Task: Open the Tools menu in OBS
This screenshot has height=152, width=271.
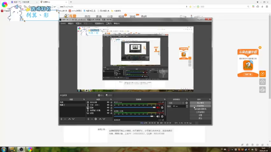Action: pyautogui.click(x=109, y=24)
